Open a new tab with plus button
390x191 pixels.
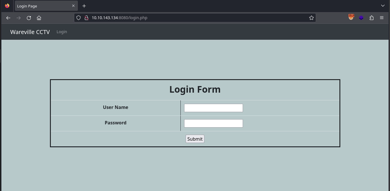pos(84,6)
